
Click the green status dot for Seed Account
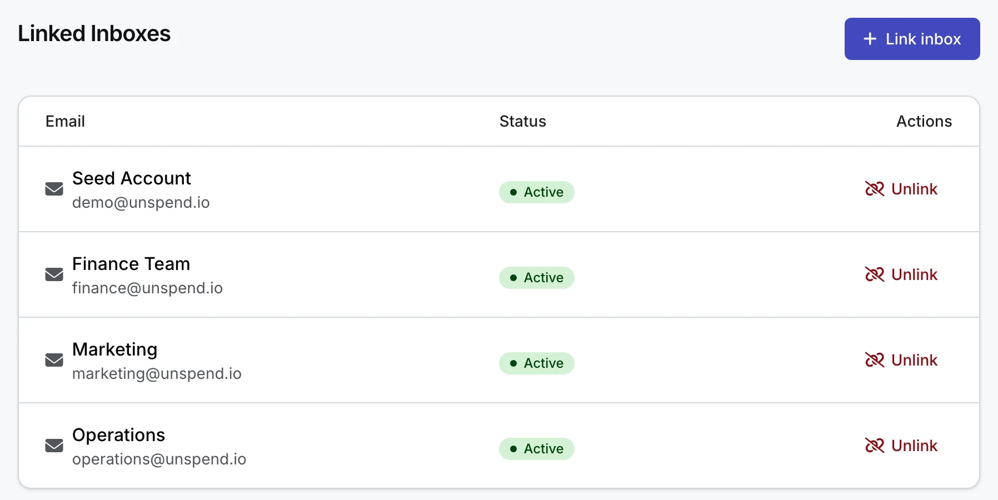(x=513, y=192)
